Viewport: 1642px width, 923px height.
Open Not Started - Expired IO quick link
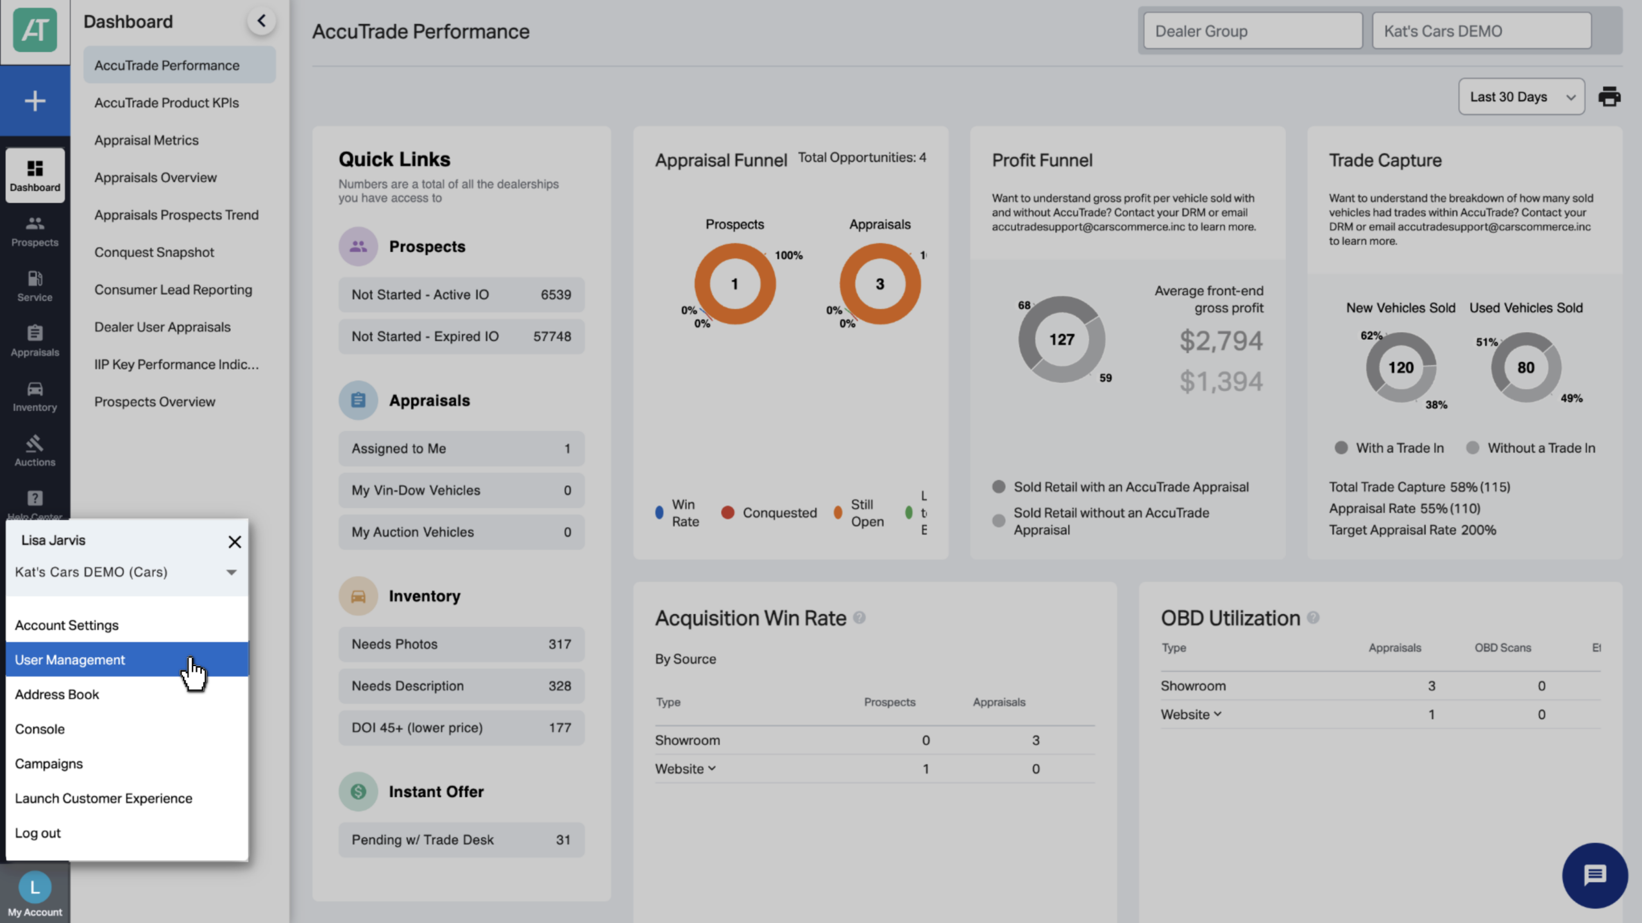(461, 336)
